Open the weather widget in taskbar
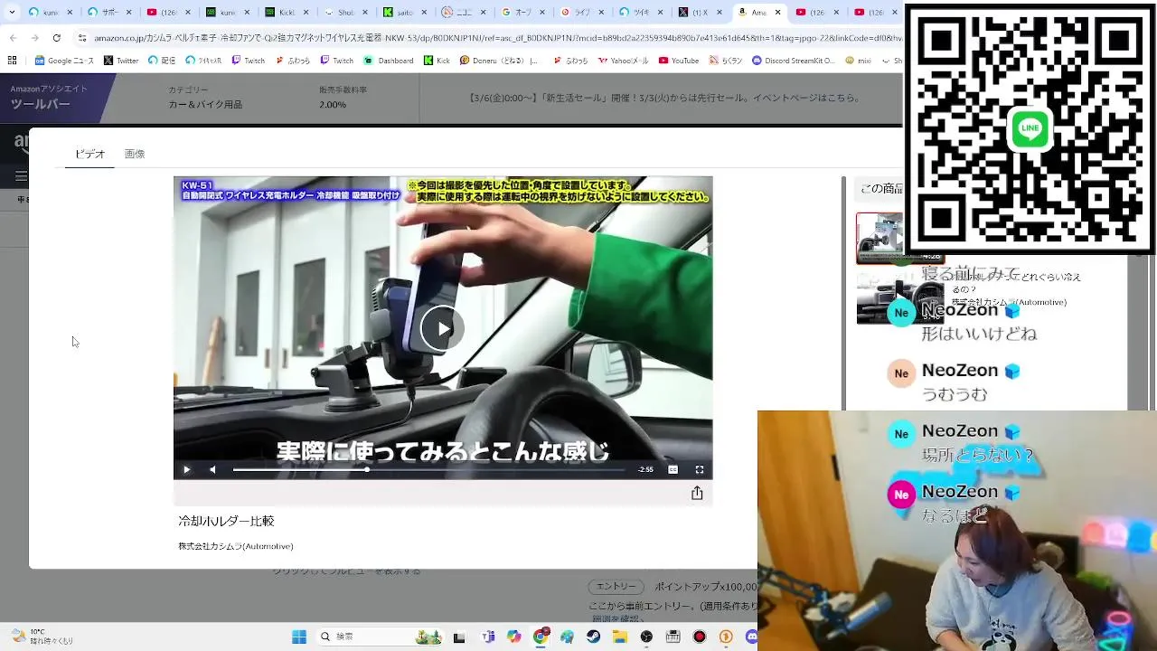The width and height of the screenshot is (1157, 651). pos(41,637)
